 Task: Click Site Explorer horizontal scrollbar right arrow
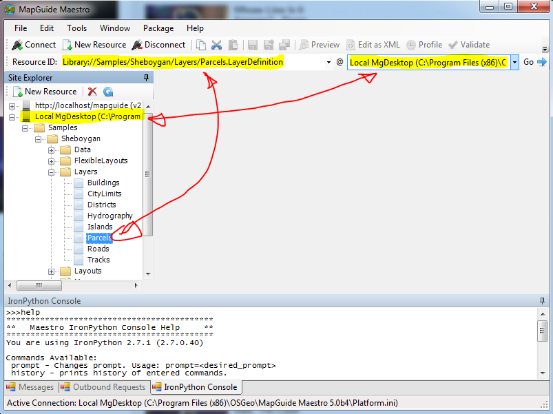coord(136,285)
